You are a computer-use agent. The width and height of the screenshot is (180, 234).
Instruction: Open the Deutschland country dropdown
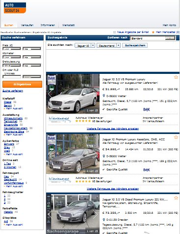[119, 45]
